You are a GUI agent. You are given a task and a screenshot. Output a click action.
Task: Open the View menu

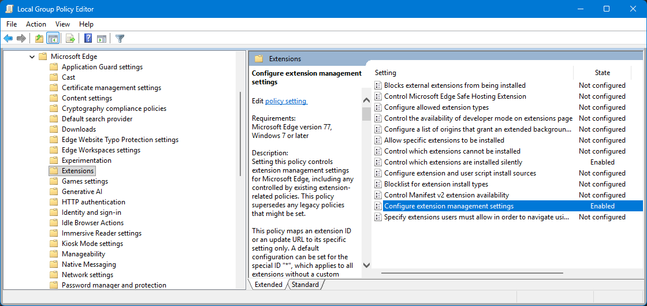pos(63,24)
